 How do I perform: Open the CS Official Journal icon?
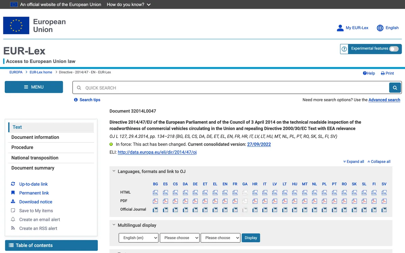click(x=175, y=209)
